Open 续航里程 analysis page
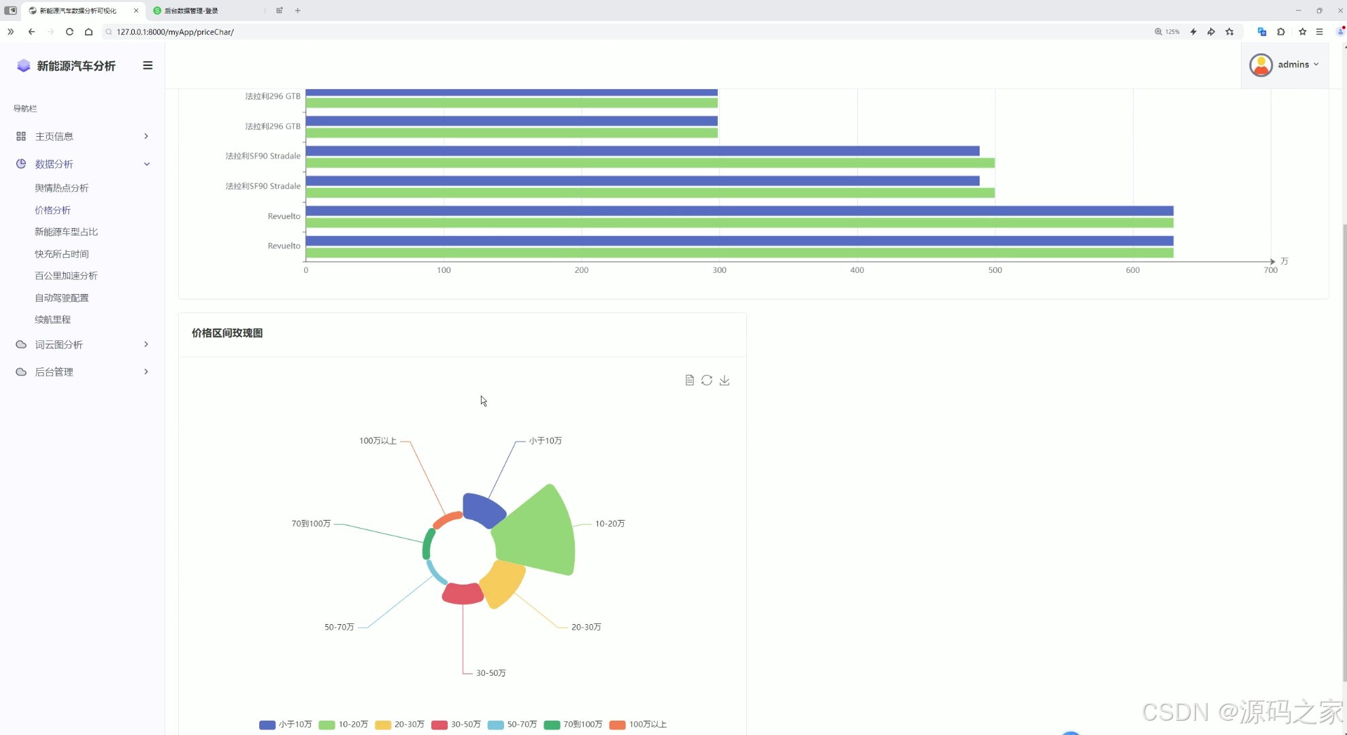1347x735 pixels. coord(53,319)
